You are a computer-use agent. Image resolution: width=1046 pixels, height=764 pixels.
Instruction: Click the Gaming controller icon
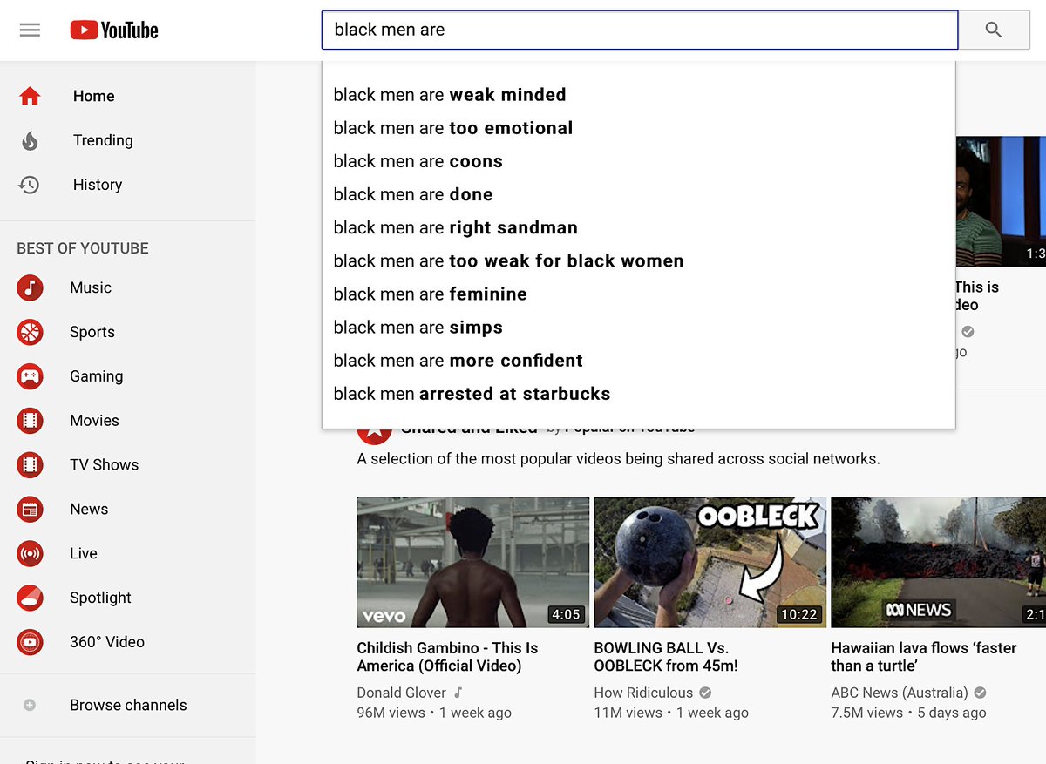[30, 376]
